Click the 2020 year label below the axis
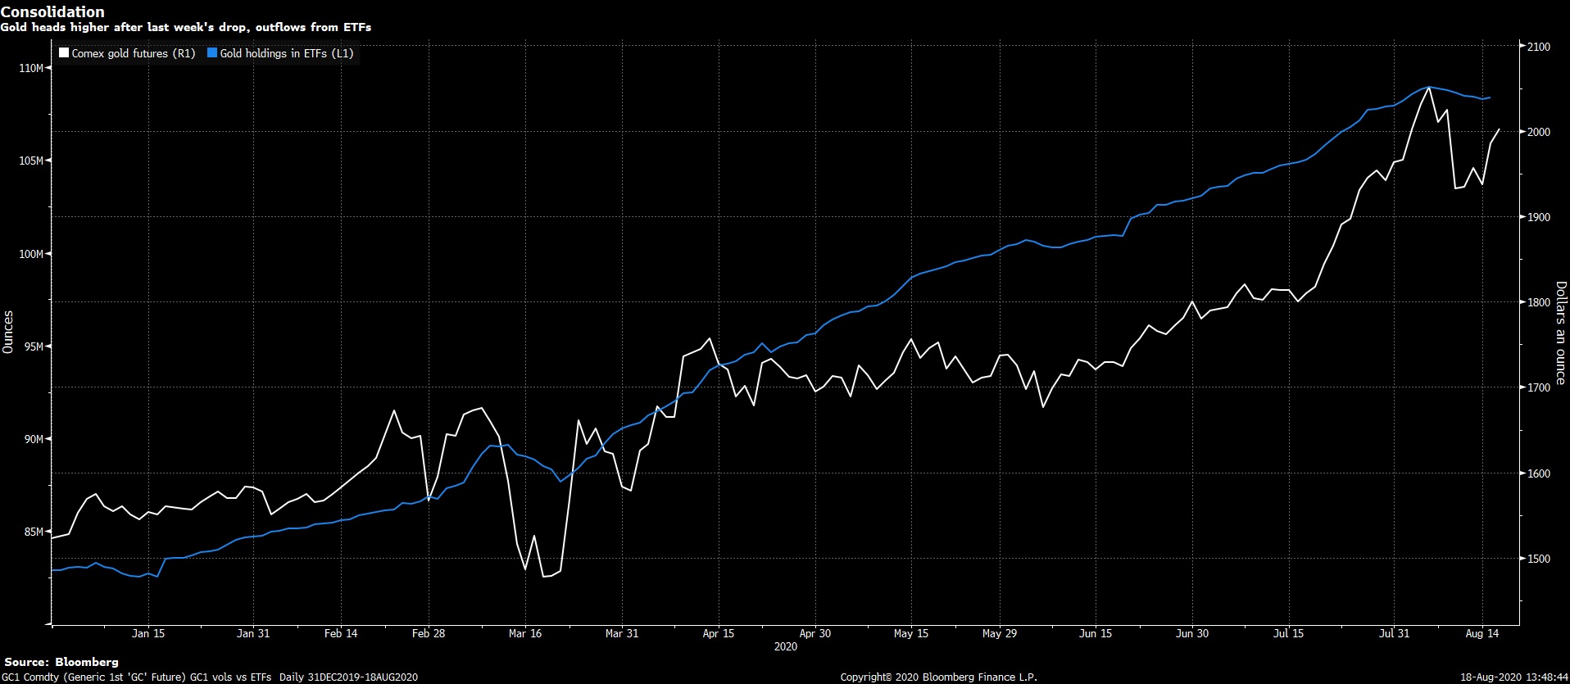The image size is (1570, 684). [x=785, y=646]
